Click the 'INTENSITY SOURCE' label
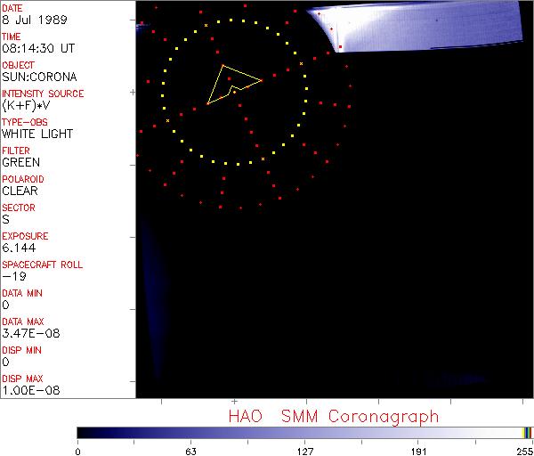This screenshot has width=534, height=456. (43, 94)
